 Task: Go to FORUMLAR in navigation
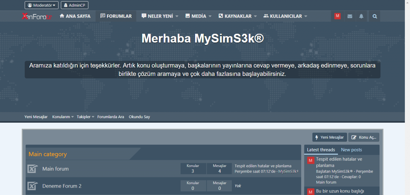coord(116,16)
